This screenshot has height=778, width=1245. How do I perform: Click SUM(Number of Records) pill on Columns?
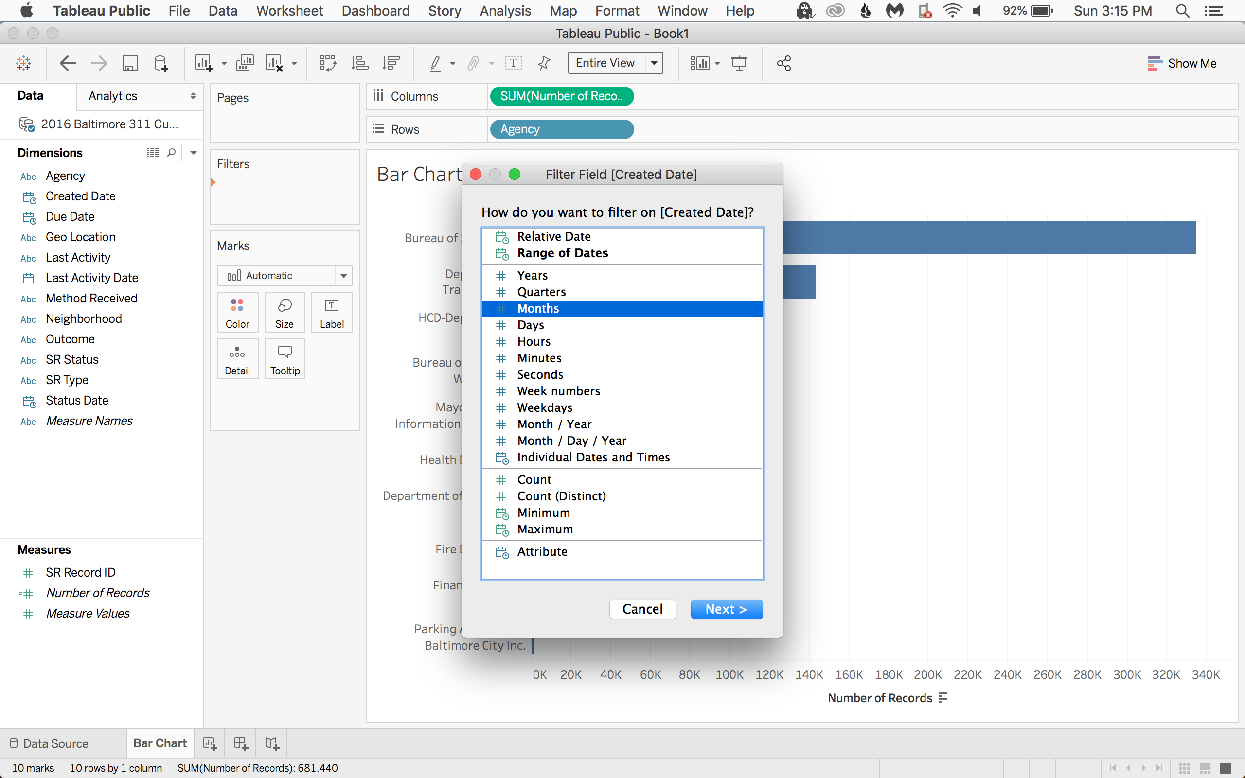[562, 96]
